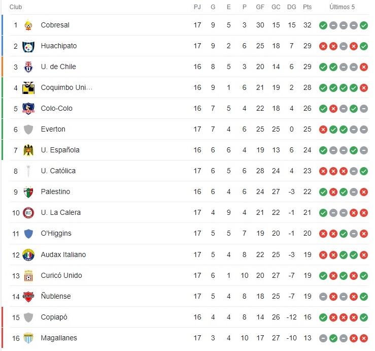Open the U. La Calera team page
The height and width of the screenshot is (351, 375).
(x=60, y=212)
